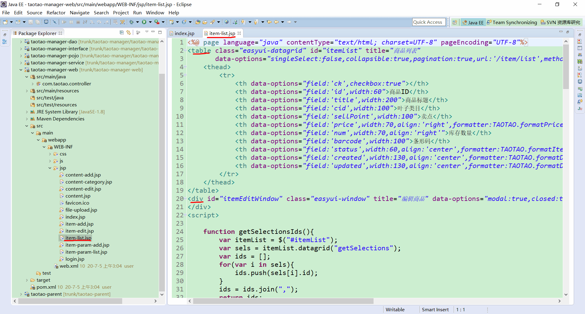The width and height of the screenshot is (585, 314).
Task: Open item-edit.jsp in Package Explorer
Action: click(x=80, y=231)
